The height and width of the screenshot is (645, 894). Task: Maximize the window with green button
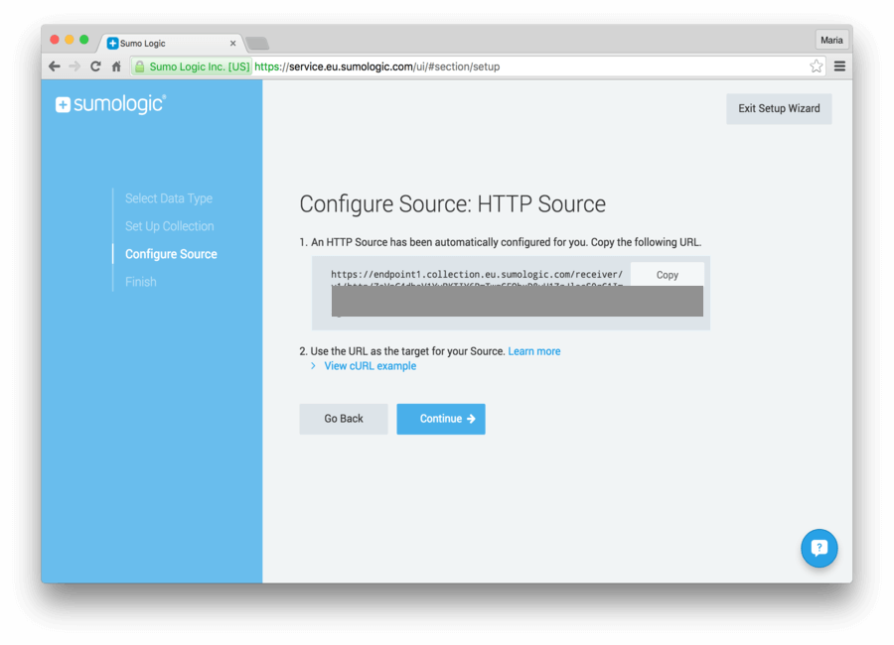[x=84, y=40]
